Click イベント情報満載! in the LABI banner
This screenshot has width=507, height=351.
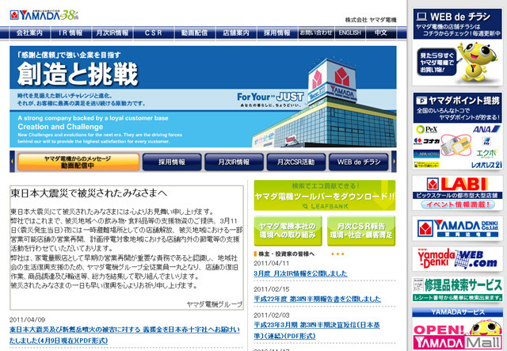point(457,204)
